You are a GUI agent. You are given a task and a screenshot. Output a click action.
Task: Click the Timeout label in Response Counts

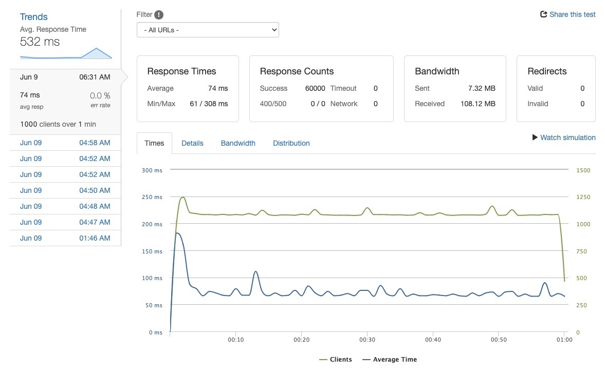click(x=343, y=89)
